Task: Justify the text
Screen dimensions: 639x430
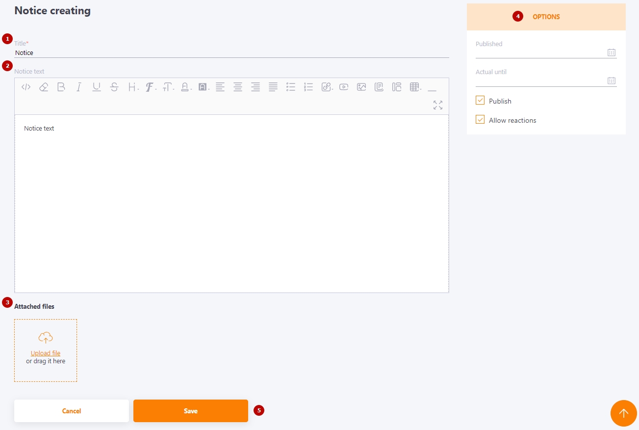Action: click(273, 87)
